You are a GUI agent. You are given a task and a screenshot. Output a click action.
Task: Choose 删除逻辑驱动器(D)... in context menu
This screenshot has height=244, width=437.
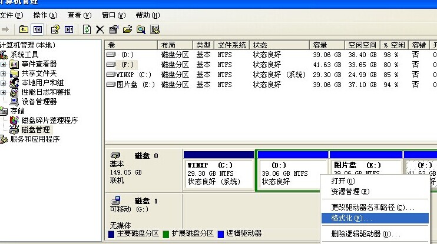[375, 234]
